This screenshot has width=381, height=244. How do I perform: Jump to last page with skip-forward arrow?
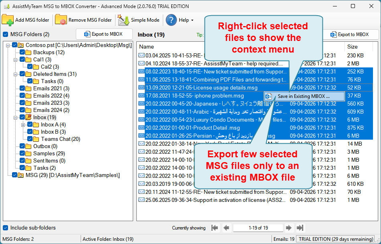coord(300,228)
